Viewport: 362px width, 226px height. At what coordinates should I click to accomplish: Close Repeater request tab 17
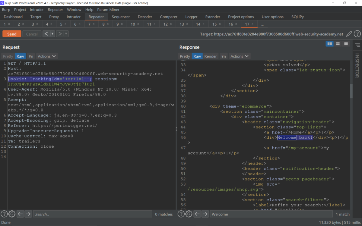click(252, 24)
